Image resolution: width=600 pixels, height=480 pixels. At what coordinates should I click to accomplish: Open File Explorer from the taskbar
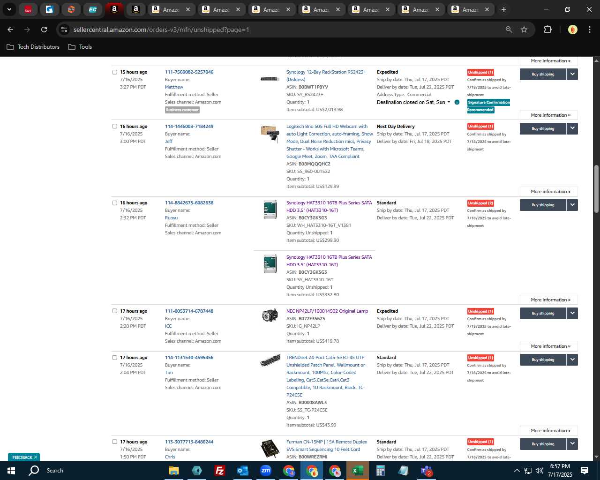tap(174, 471)
